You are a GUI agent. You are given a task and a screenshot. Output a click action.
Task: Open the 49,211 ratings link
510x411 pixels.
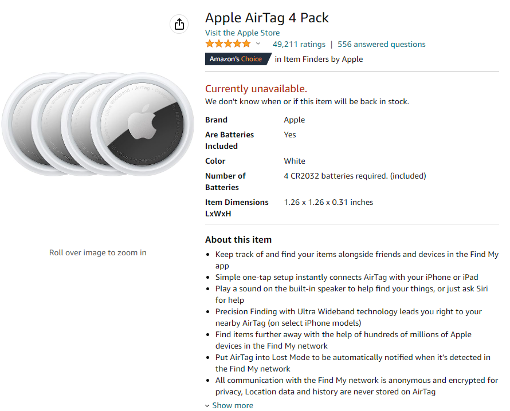[x=299, y=44]
